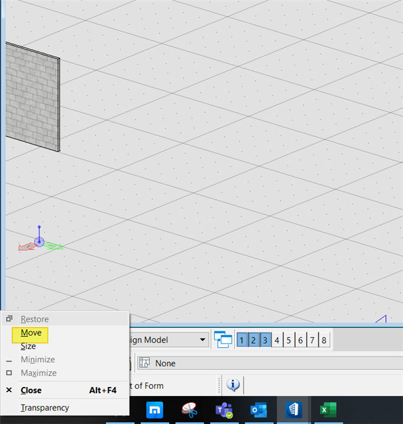
Task: Open the view groups cascade windows icon
Action: 223,340
